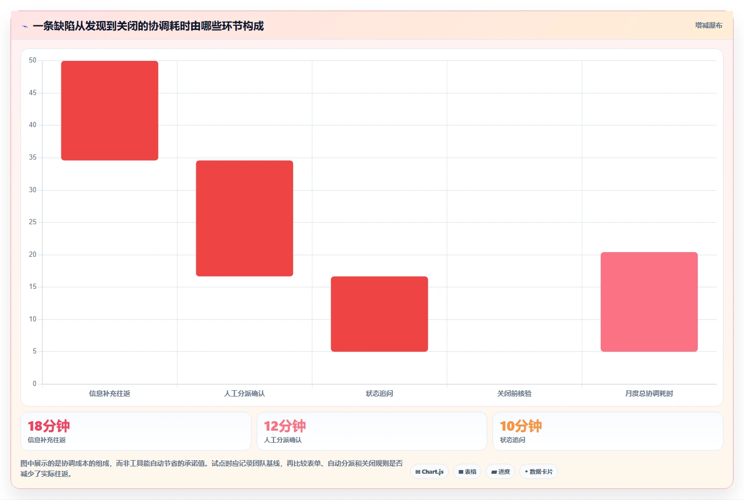Open the 12分钟 人工分派确认 card
This screenshot has width=744, height=500.
click(x=372, y=431)
